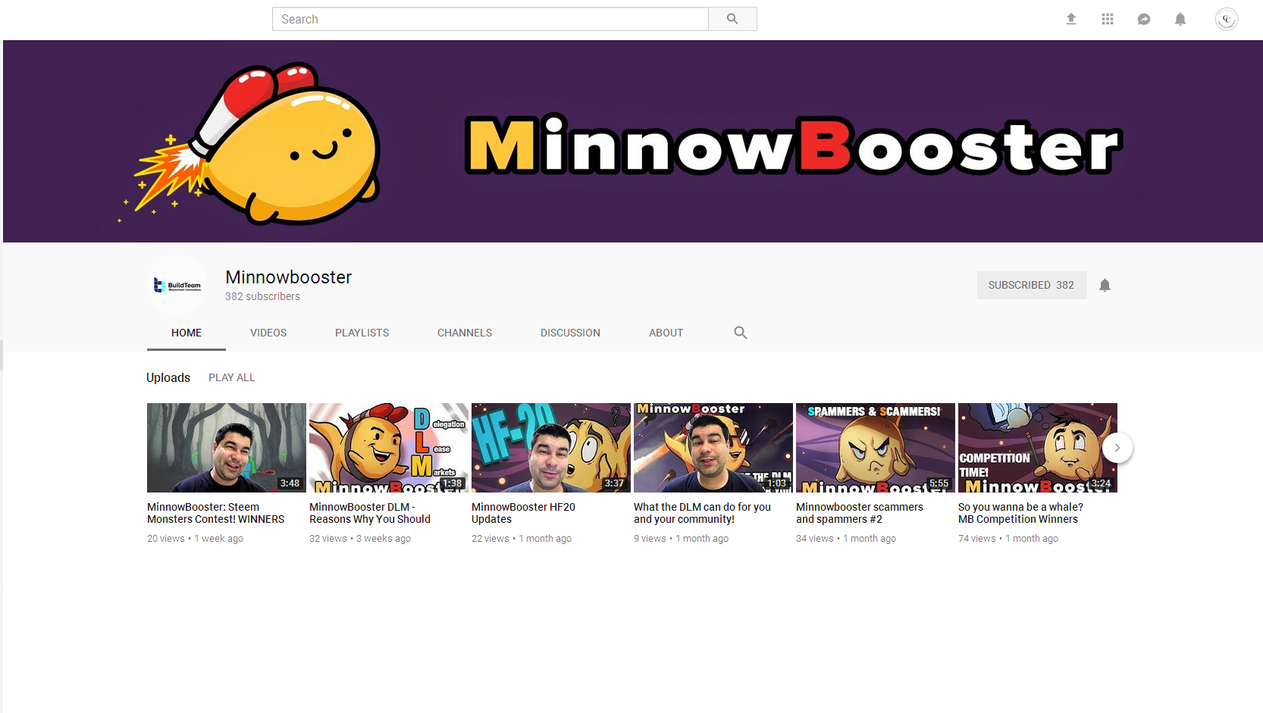
Task: Open the upload video icon
Action: [1071, 19]
